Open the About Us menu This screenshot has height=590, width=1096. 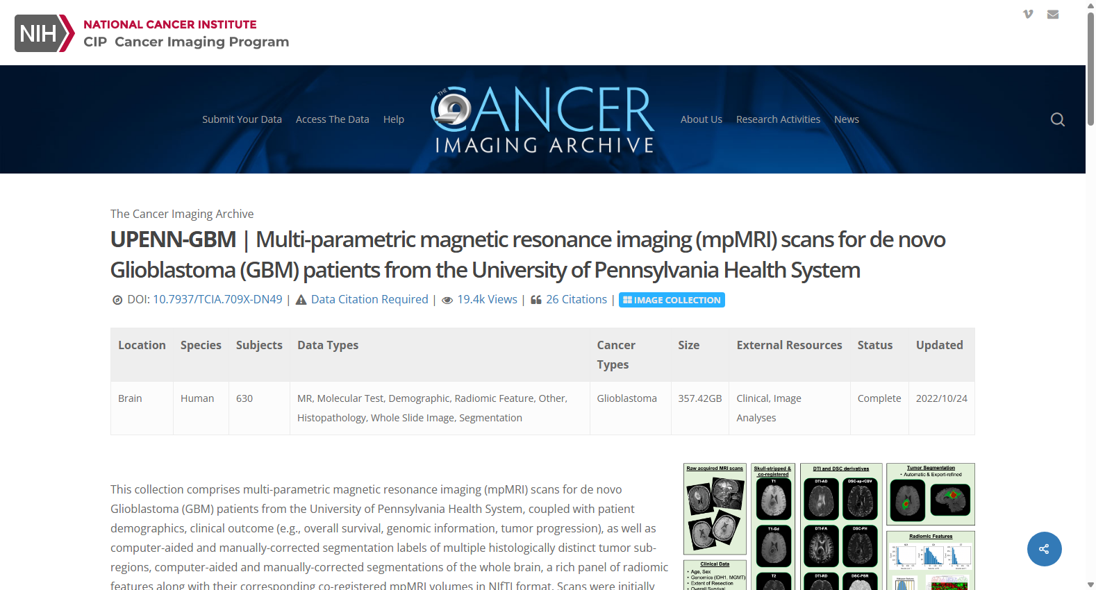pyautogui.click(x=701, y=119)
